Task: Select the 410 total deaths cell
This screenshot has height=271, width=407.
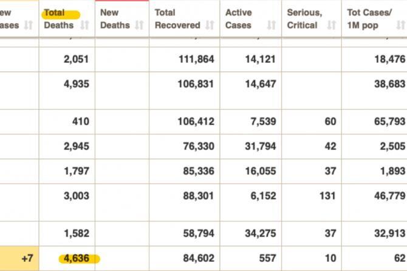Action: 80,121
